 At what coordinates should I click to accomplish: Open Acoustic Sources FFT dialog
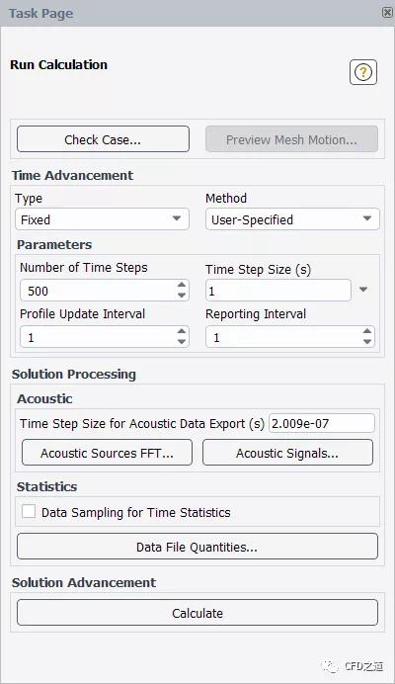coord(107,453)
